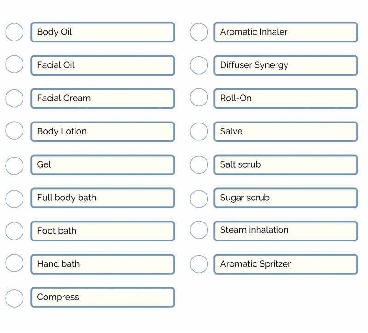Image resolution: width=368 pixels, height=333 pixels.
Task: Select the Compress radio button
Action: tap(14, 298)
